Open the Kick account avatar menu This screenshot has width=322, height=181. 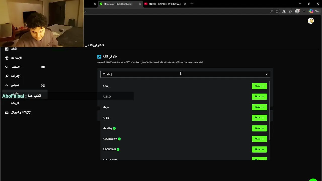coord(311,21)
